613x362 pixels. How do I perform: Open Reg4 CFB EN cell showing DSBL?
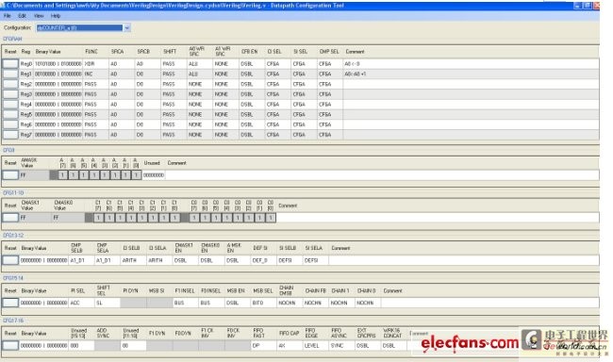point(252,105)
